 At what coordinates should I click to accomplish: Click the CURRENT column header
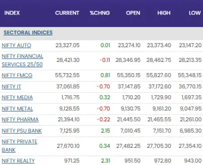67,13
